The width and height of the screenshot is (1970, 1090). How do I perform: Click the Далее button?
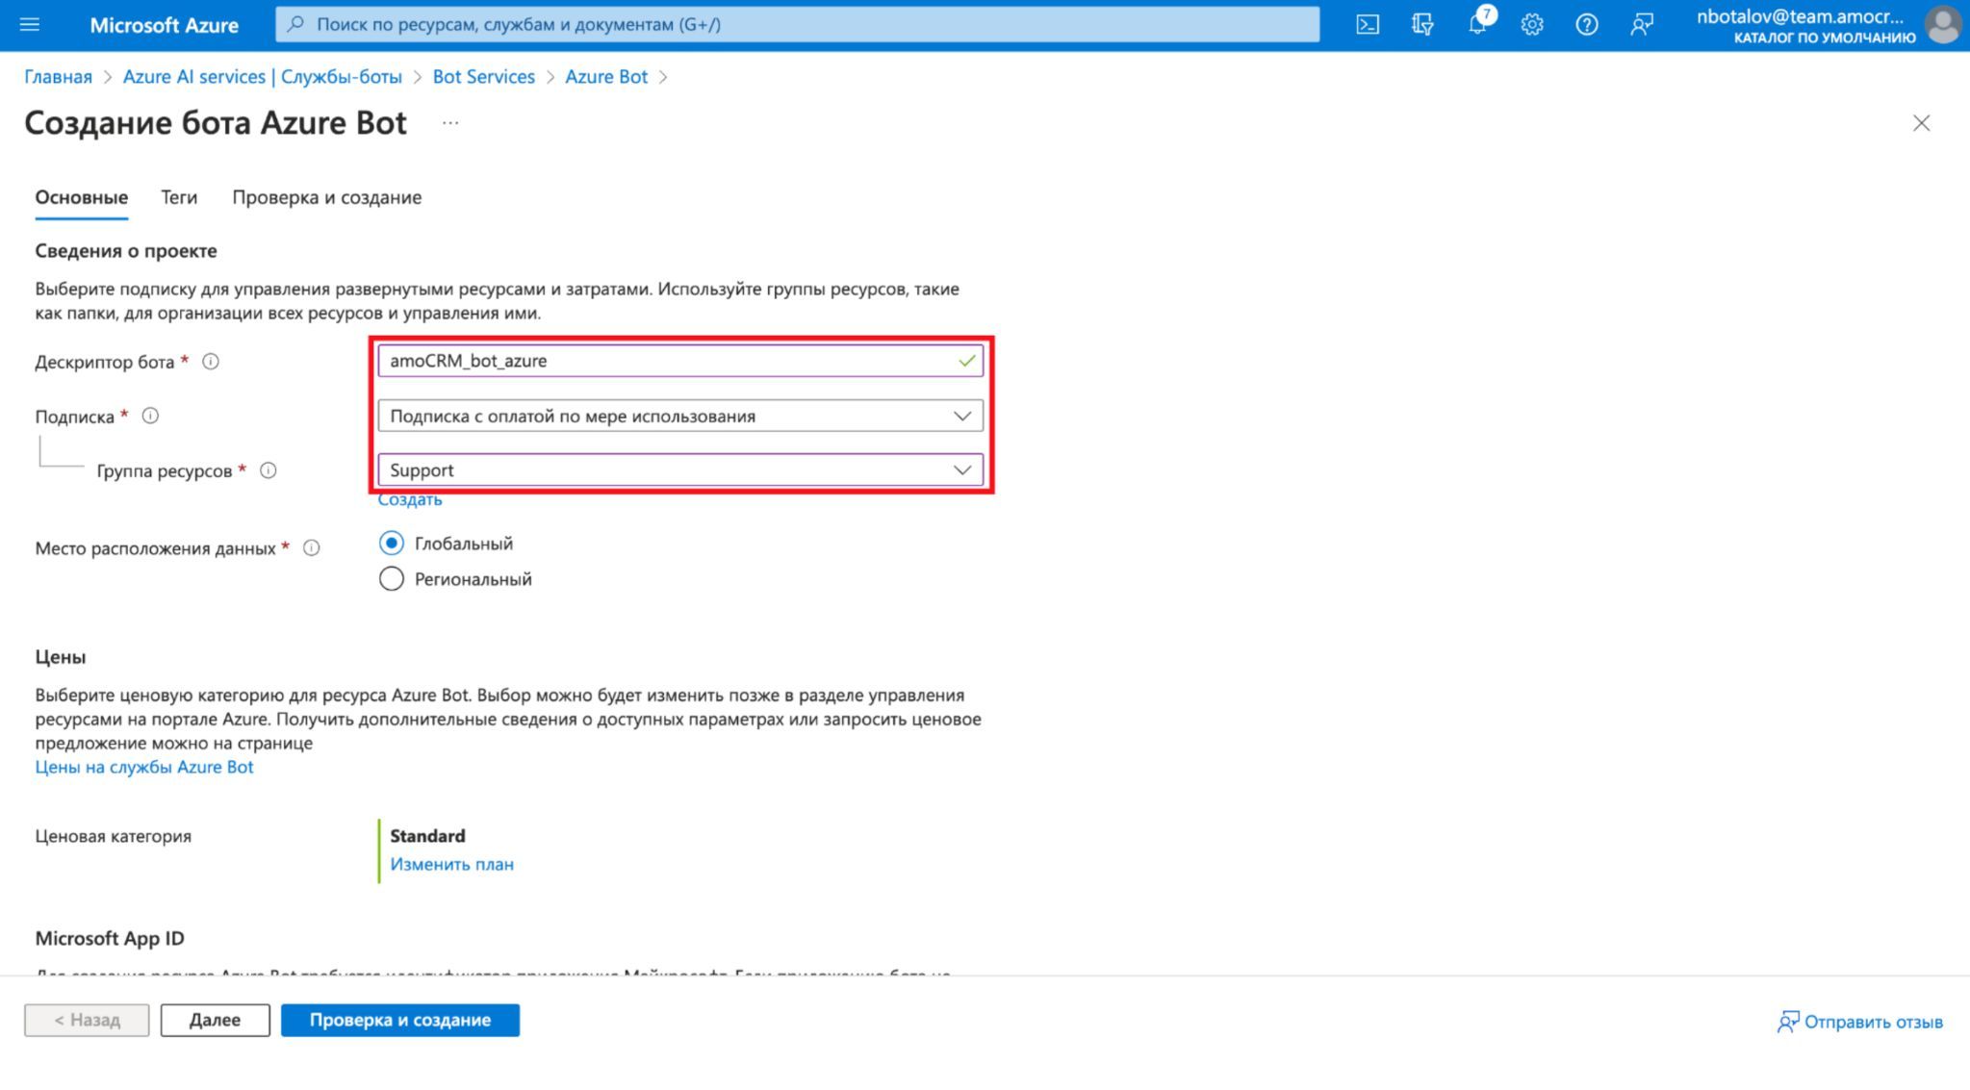pos(215,1020)
